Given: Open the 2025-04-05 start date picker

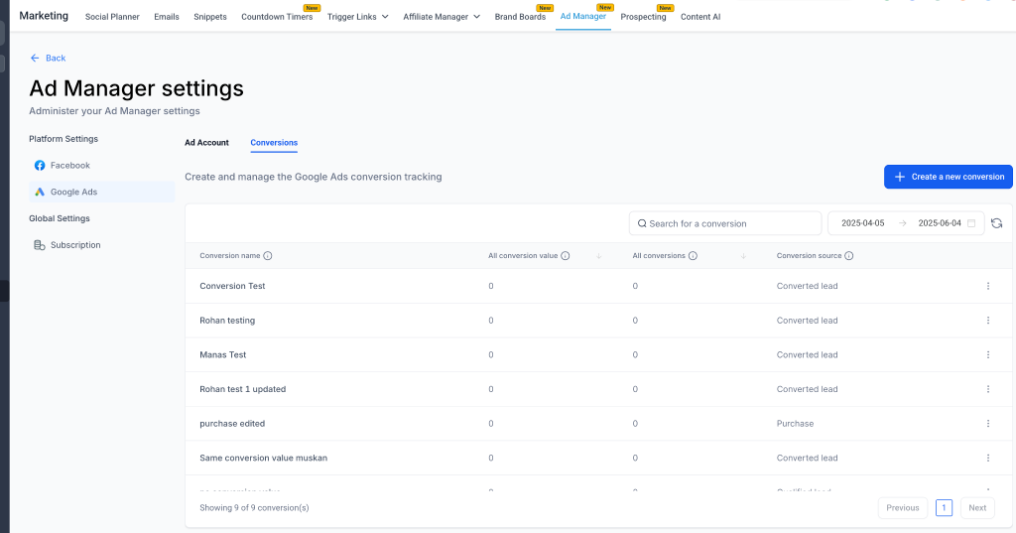Looking at the screenshot, I should pos(862,223).
